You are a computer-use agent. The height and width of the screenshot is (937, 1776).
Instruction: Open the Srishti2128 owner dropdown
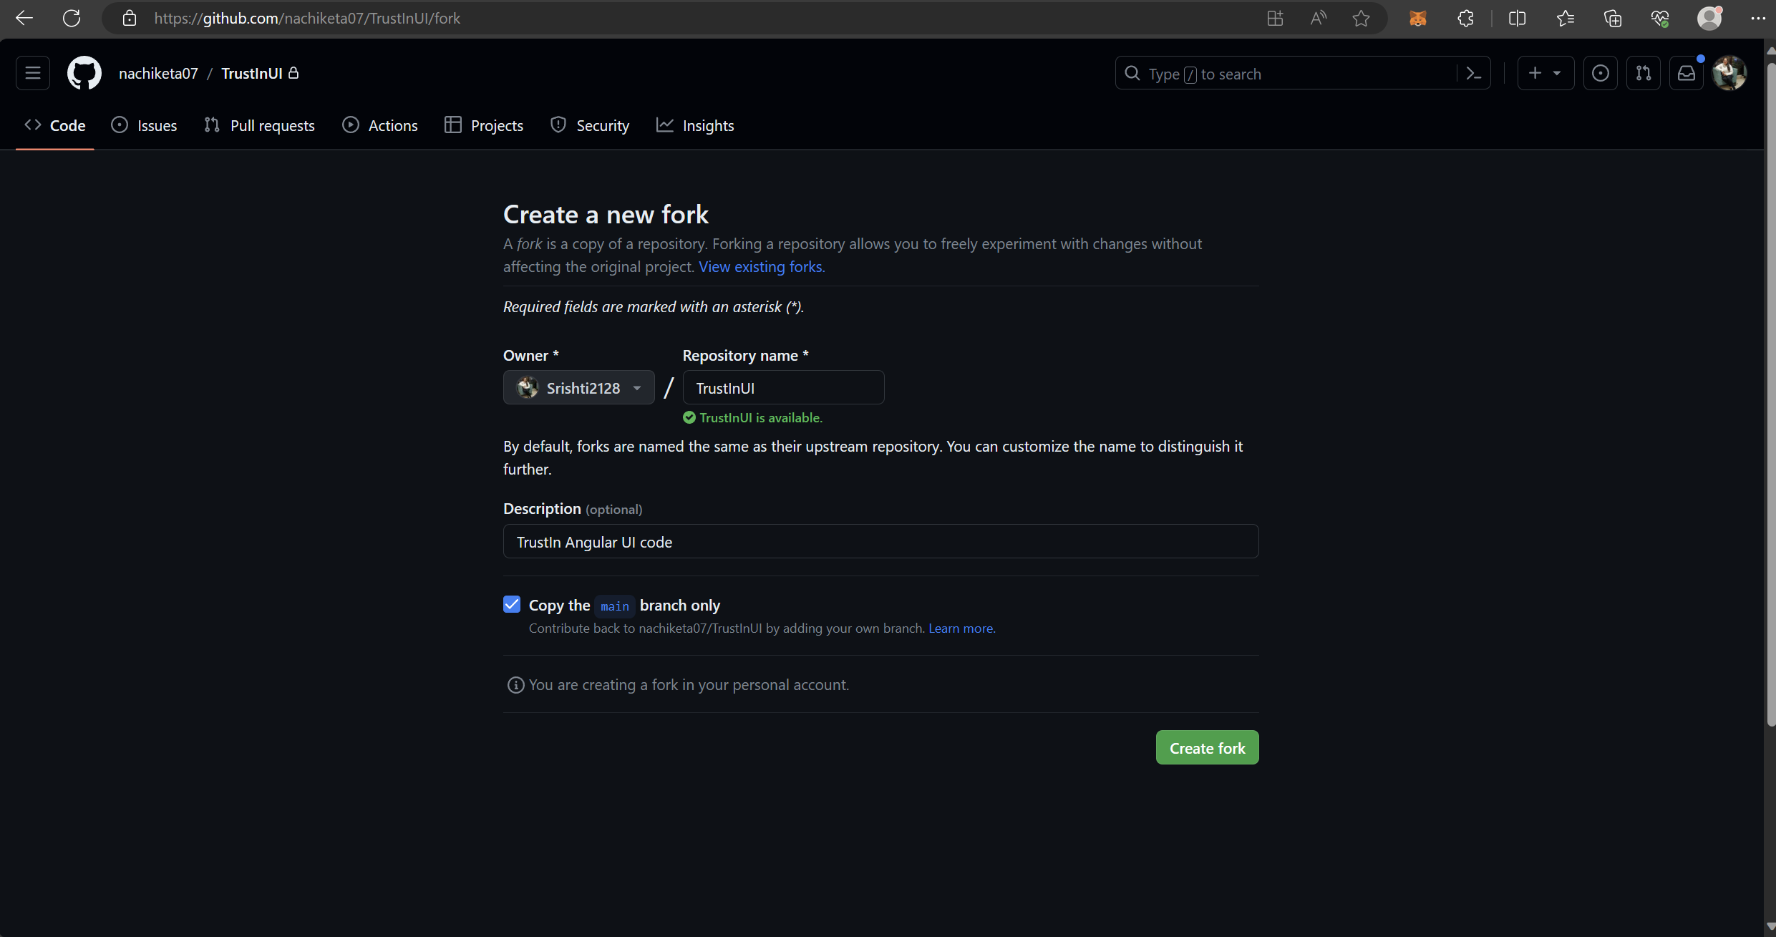coord(579,389)
